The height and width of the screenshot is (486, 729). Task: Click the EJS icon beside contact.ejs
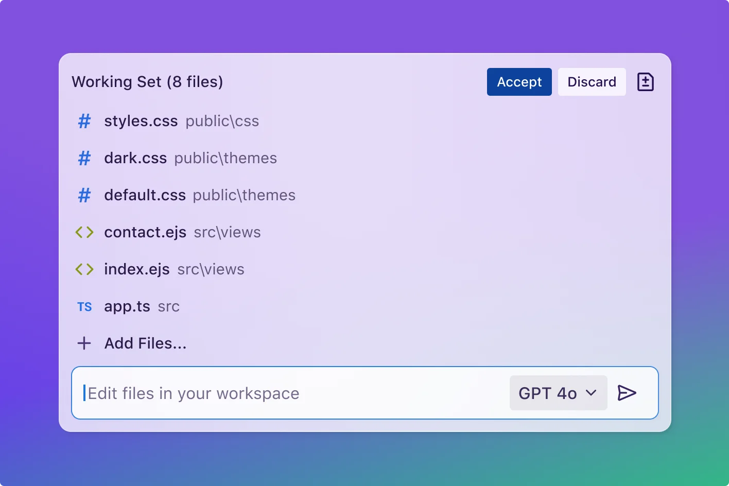point(84,232)
